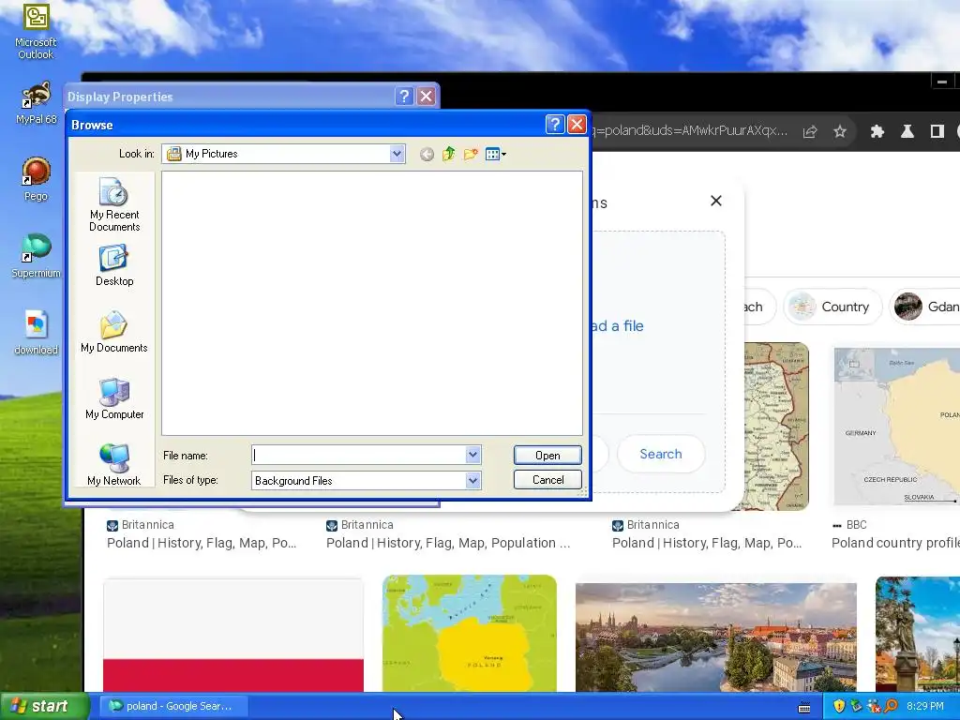
Task: Expand the Files of type dropdown
Action: coord(472,481)
